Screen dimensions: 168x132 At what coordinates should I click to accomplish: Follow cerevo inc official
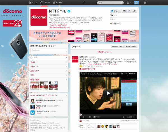coord(38,114)
